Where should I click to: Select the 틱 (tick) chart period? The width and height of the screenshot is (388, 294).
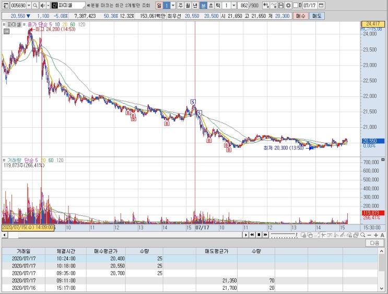point(218,5)
